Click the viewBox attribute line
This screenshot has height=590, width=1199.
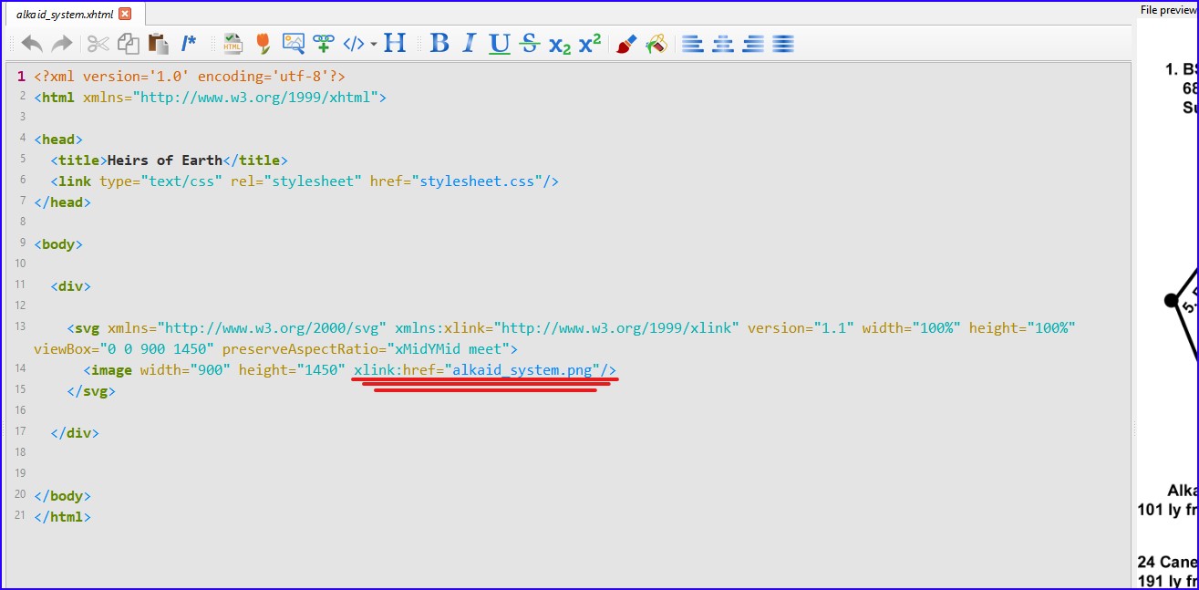[275, 349]
